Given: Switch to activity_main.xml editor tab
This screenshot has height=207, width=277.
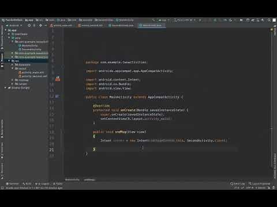Looking at the screenshot, I should tap(61, 25).
